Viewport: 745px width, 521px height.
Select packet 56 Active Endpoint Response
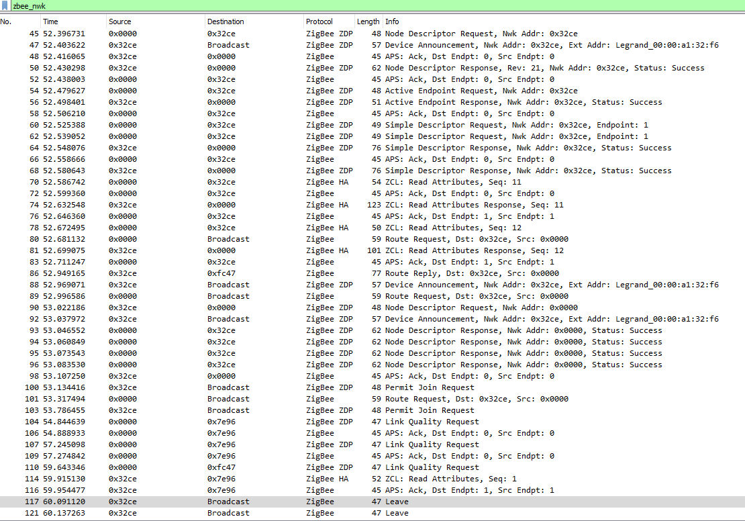click(x=372, y=102)
